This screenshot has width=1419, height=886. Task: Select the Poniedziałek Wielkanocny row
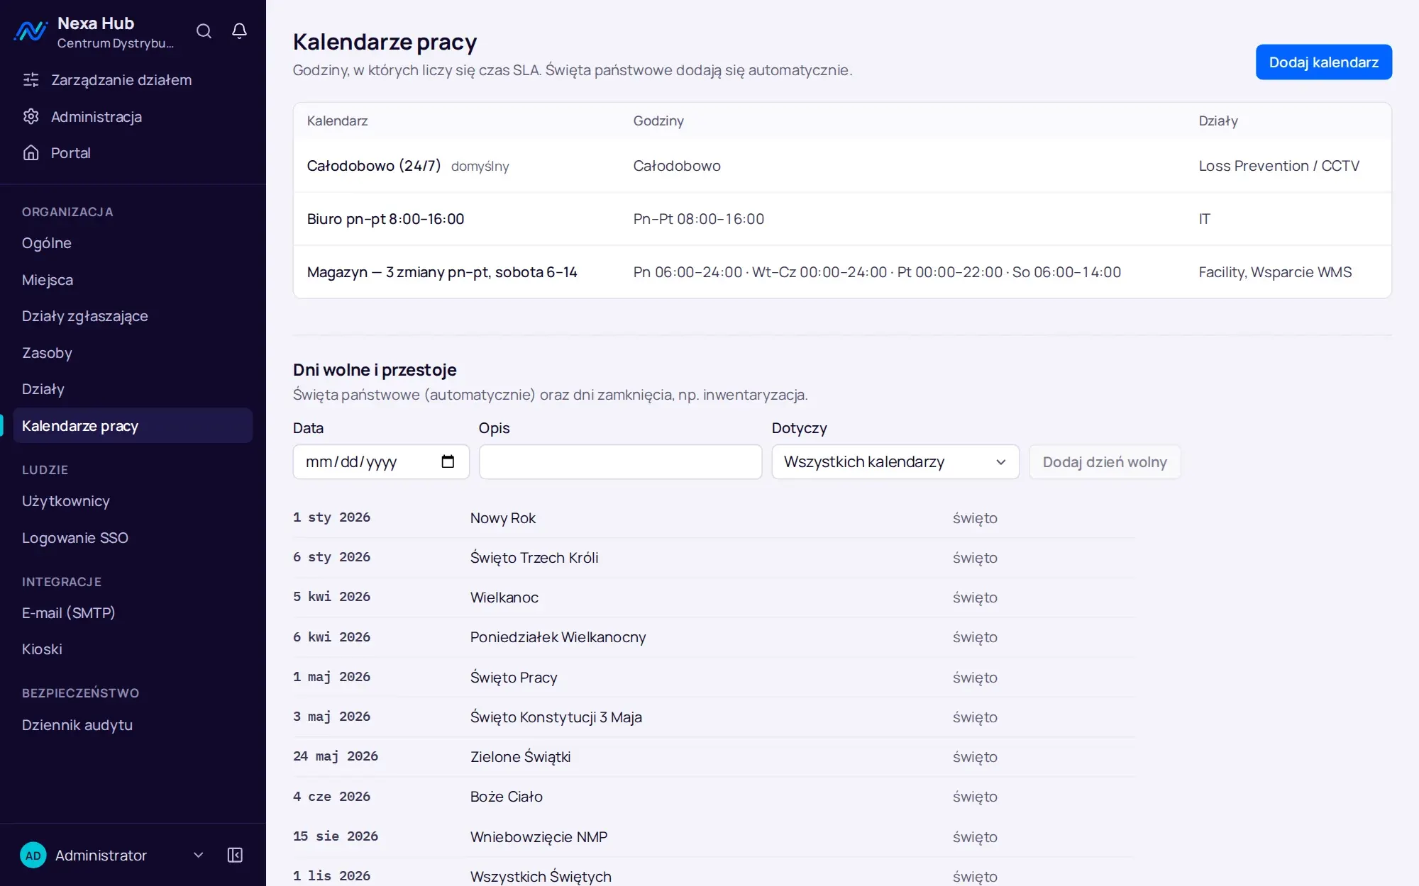click(714, 637)
